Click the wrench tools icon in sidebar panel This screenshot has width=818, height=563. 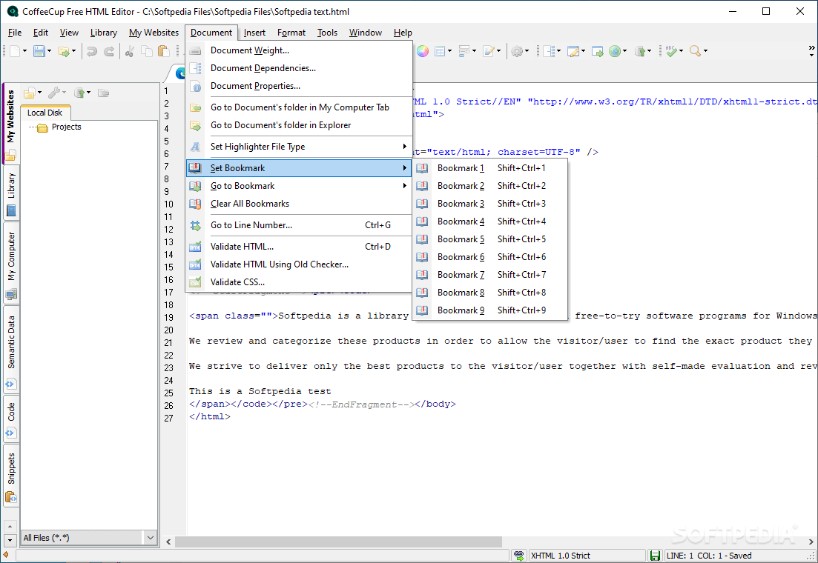[53, 93]
